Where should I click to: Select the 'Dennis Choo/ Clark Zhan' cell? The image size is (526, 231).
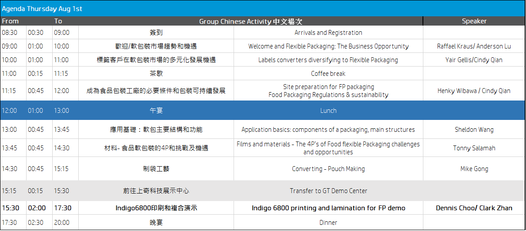pyautogui.click(x=474, y=208)
